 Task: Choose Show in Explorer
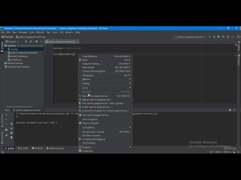pyautogui.click(x=105, y=119)
